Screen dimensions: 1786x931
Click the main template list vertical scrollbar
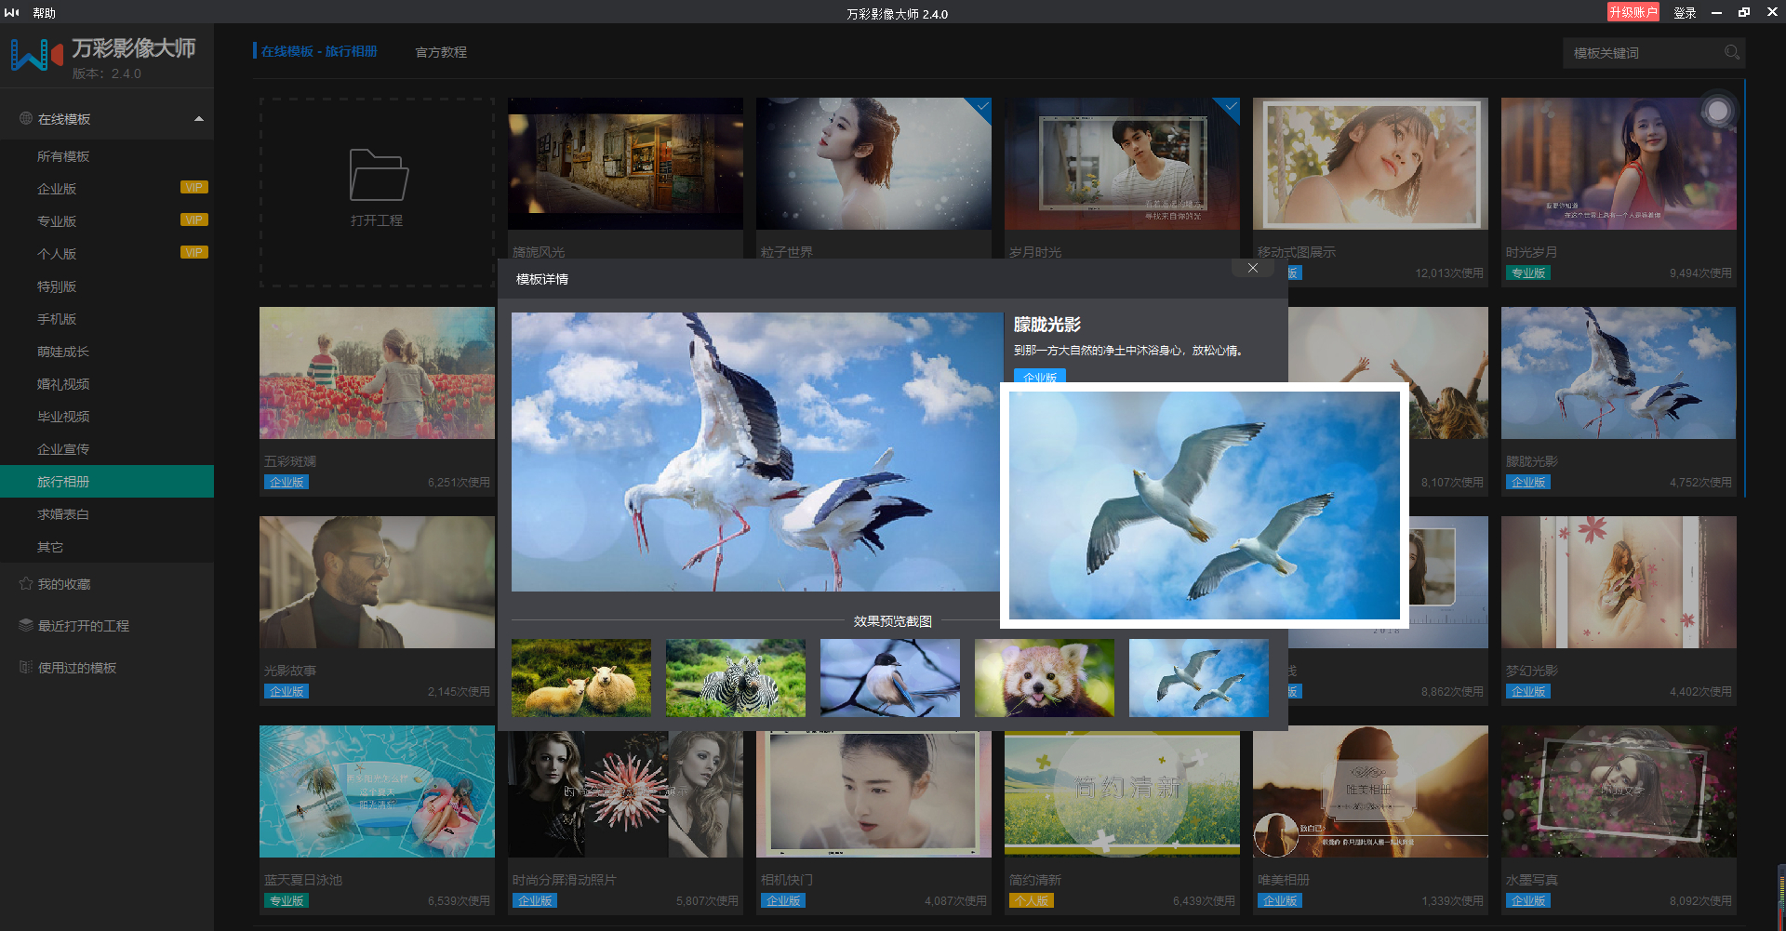pos(1745,288)
